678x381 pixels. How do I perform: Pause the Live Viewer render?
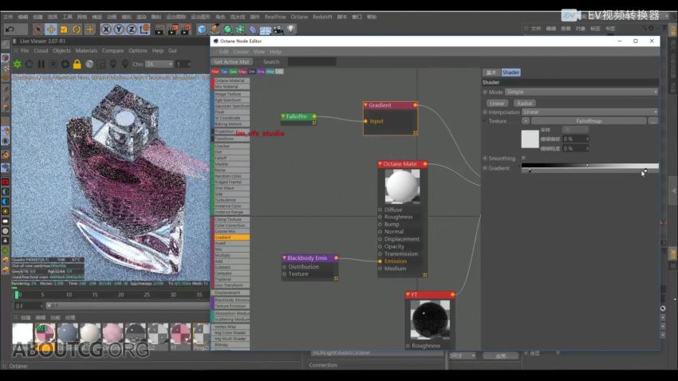tap(41, 64)
